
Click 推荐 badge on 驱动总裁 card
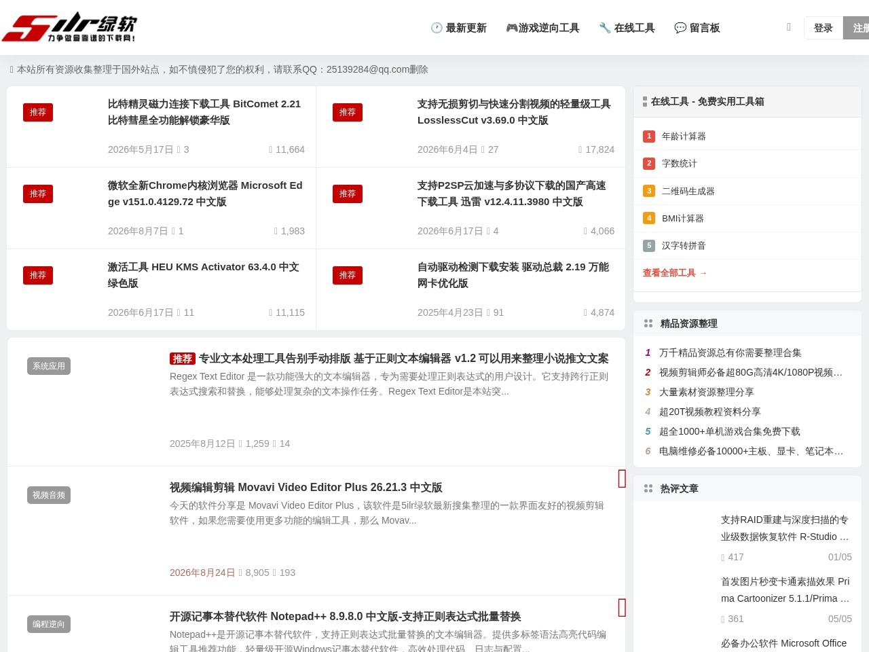point(348,275)
